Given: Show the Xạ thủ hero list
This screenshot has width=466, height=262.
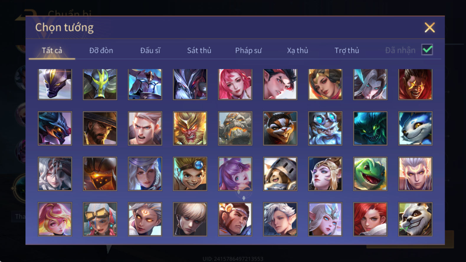Looking at the screenshot, I should [298, 50].
